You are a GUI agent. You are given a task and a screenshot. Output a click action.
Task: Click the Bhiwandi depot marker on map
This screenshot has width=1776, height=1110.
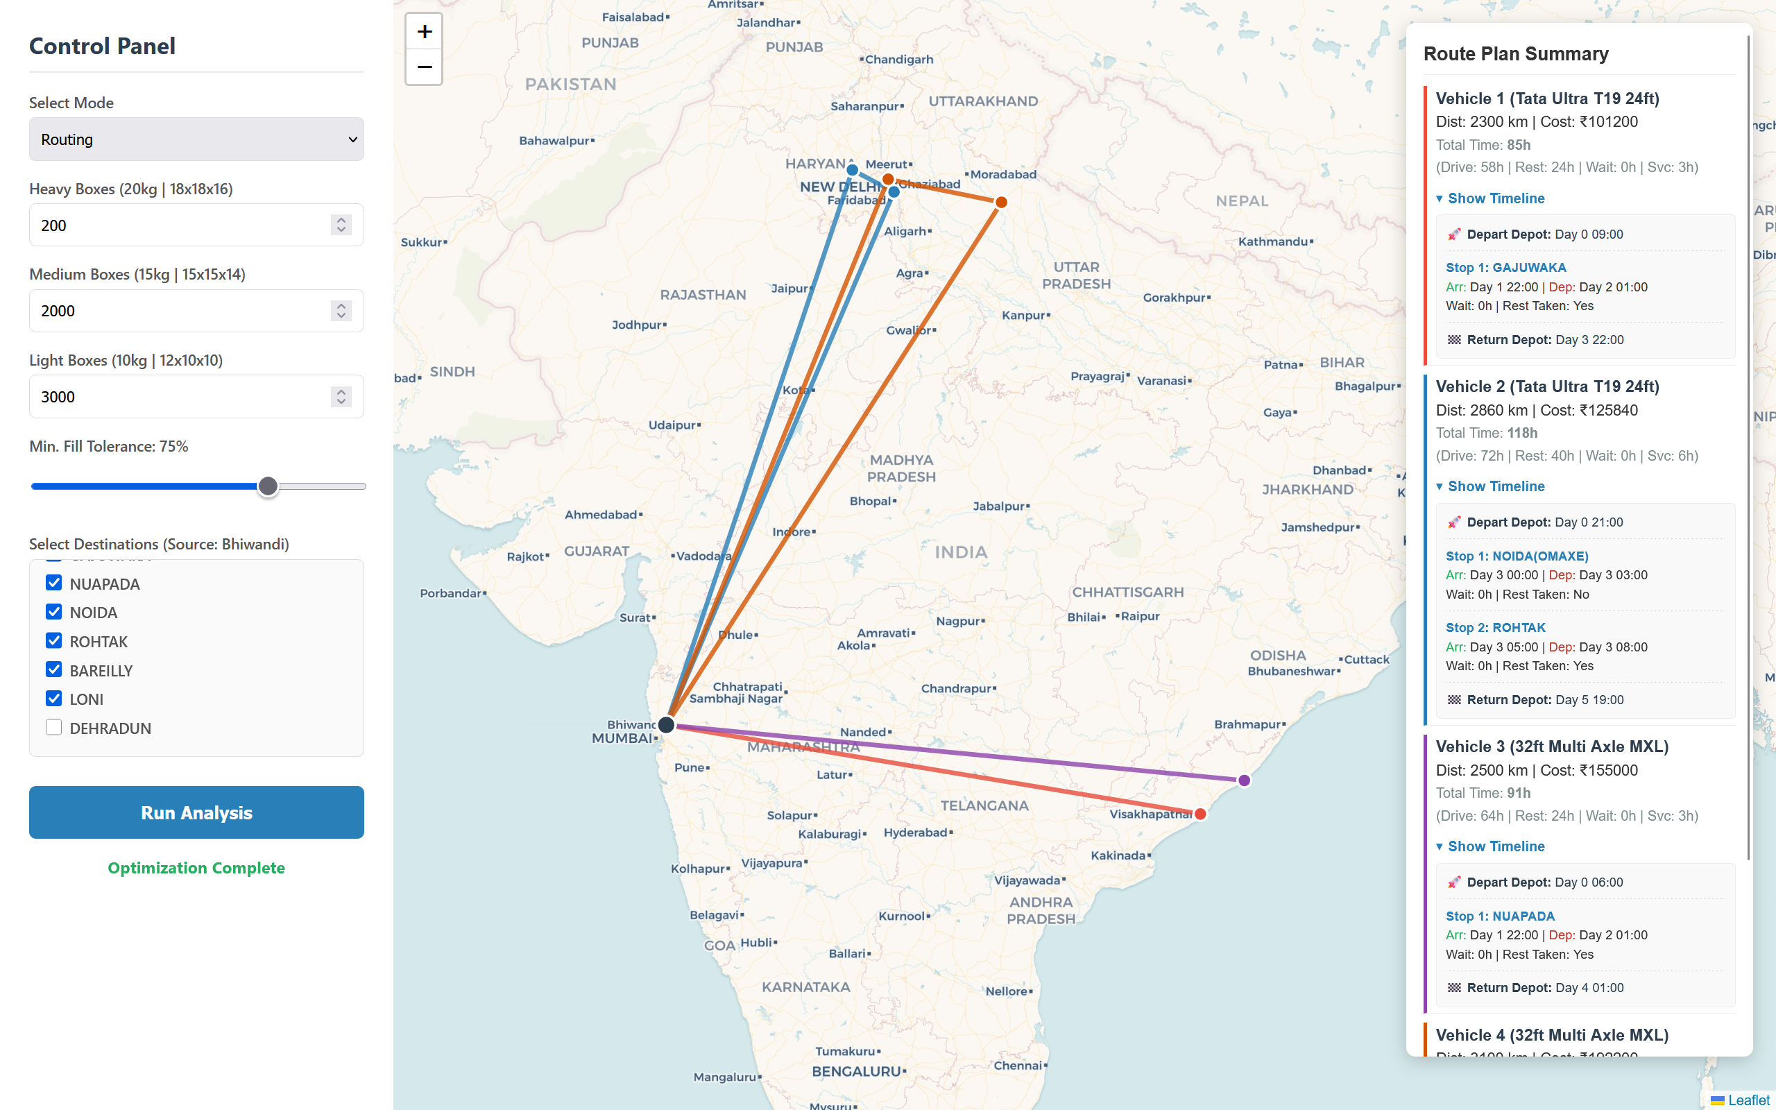pyautogui.click(x=667, y=724)
